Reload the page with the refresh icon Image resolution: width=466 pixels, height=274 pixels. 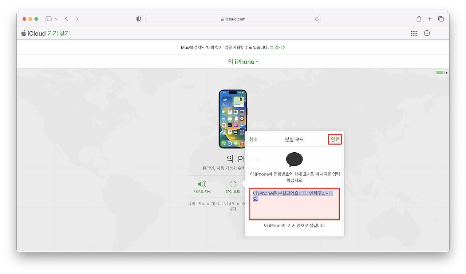(317, 19)
